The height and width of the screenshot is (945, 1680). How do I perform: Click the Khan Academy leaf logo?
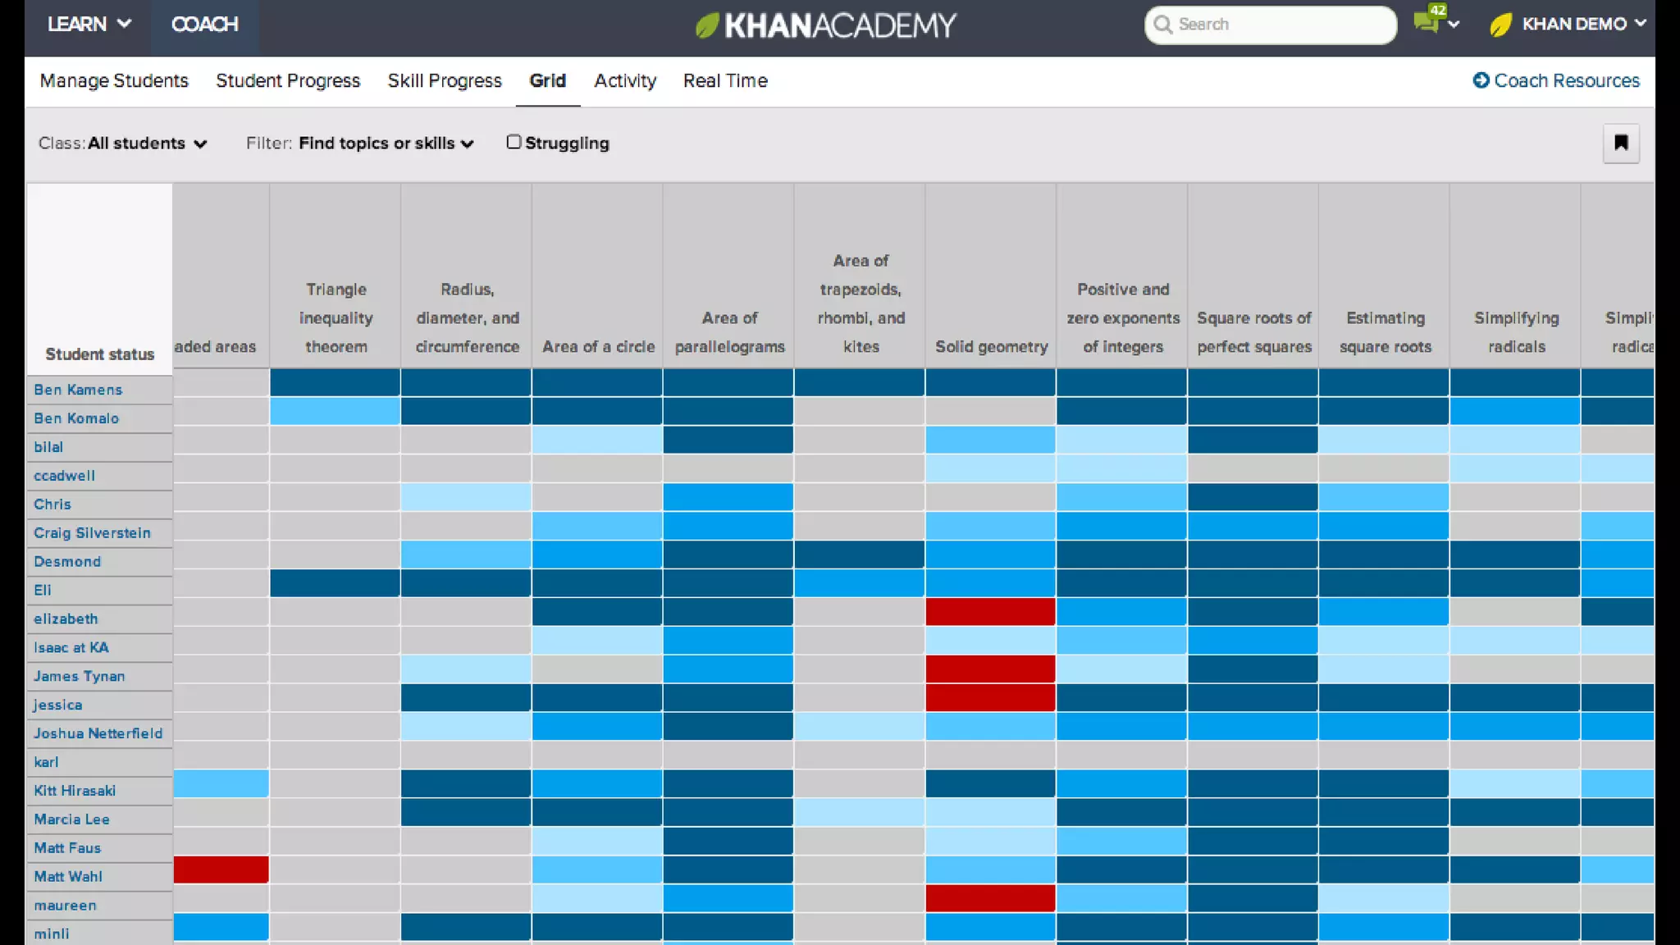click(706, 25)
